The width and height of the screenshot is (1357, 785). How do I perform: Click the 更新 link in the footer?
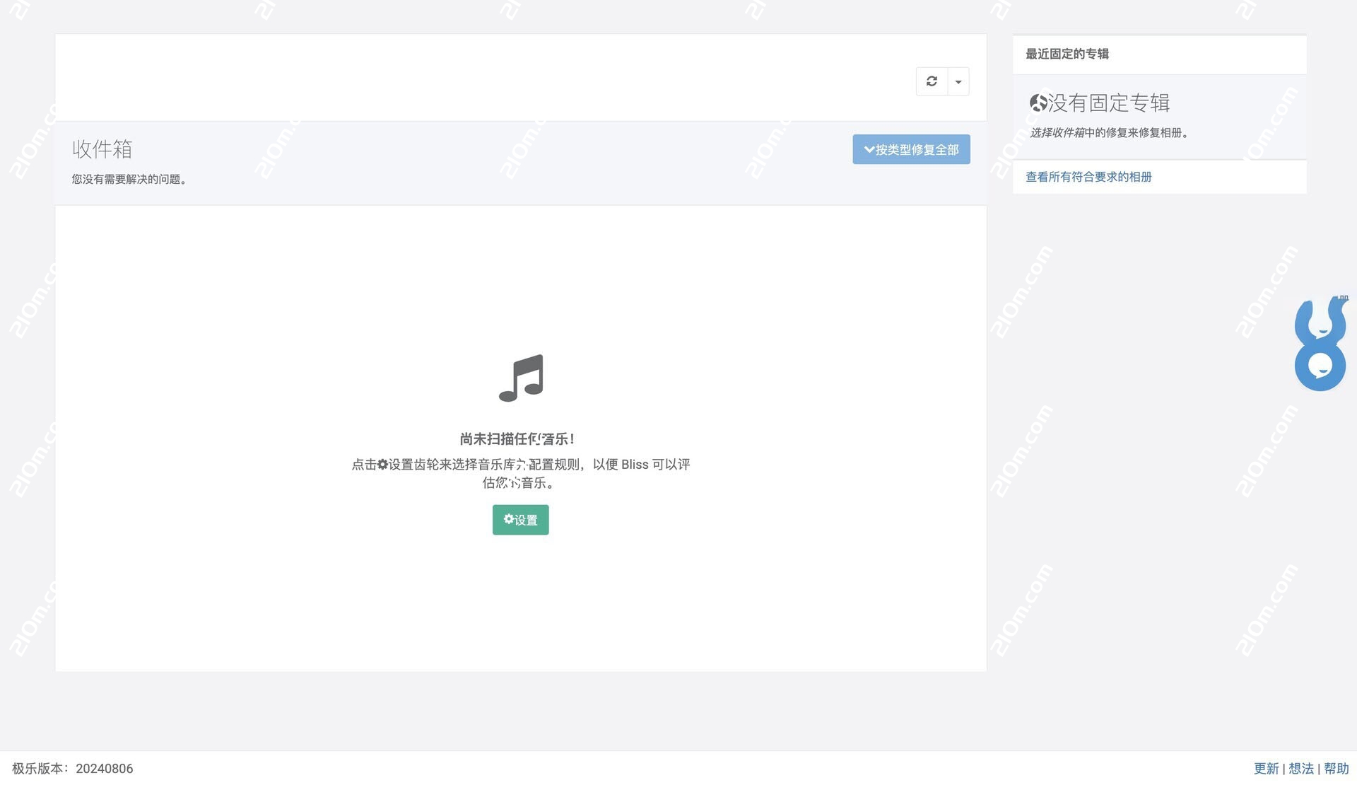[1266, 769]
